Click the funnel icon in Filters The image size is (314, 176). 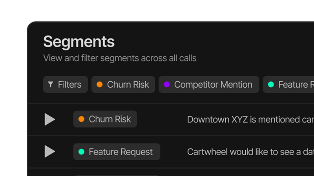(x=50, y=84)
